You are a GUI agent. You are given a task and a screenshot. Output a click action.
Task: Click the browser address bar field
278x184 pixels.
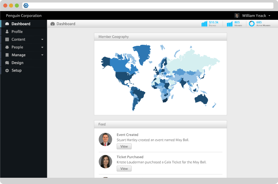[x=148, y=6]
